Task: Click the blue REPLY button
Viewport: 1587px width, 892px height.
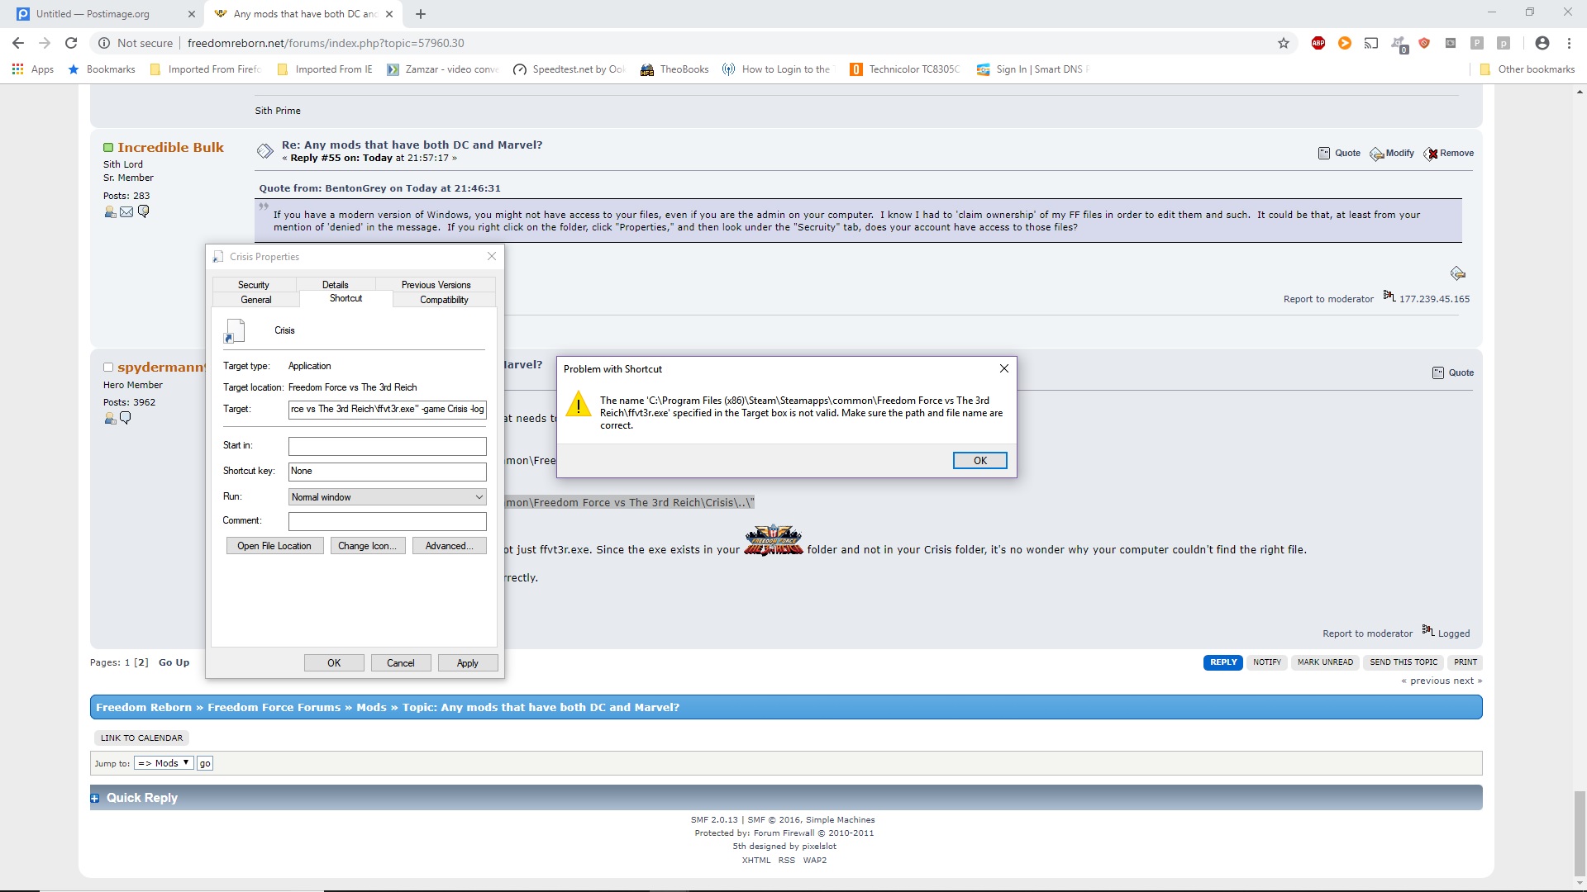Action: point(1223,662)
